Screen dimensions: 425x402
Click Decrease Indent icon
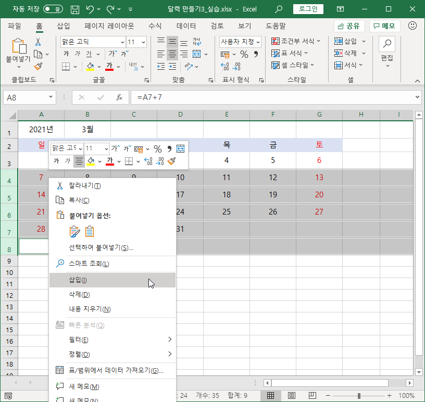(161, 67)
